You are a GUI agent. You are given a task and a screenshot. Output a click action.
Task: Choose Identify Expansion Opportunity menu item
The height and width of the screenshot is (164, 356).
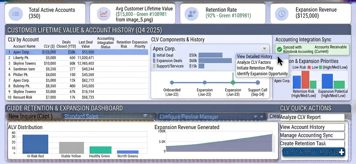point(262,74)
